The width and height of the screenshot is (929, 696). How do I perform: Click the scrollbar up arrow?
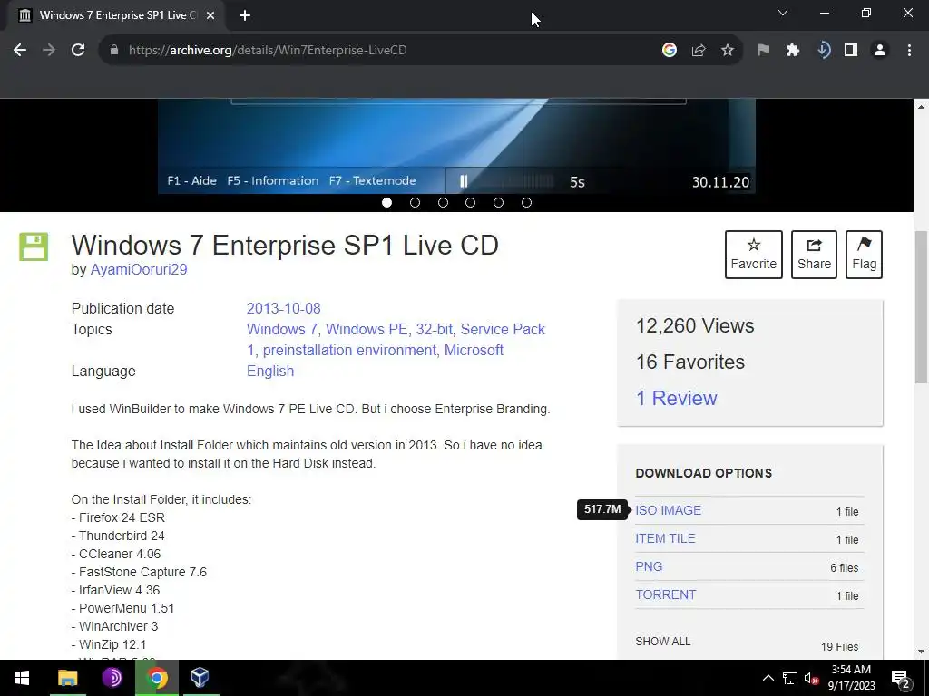(921, 107)
